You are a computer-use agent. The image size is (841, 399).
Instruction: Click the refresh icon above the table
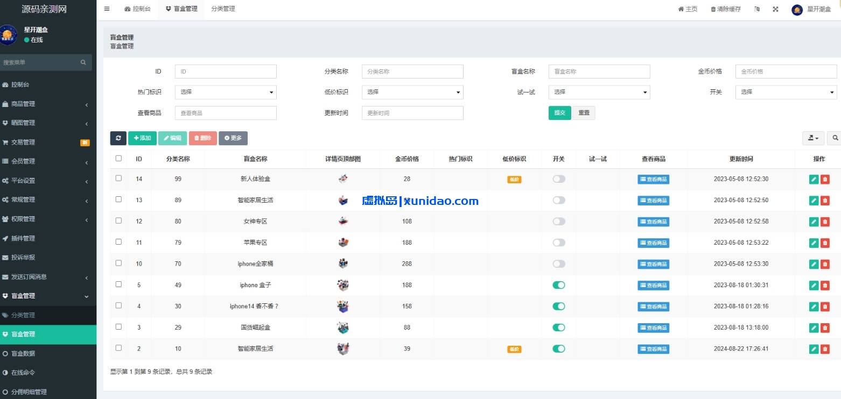coord(118,138)
